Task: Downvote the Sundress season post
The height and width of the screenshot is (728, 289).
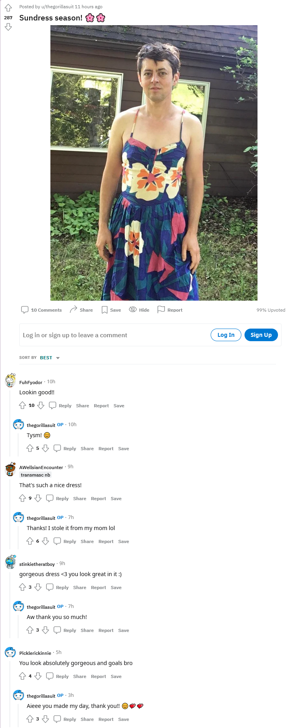Action: pyautogui.click(x=8, y=27)
